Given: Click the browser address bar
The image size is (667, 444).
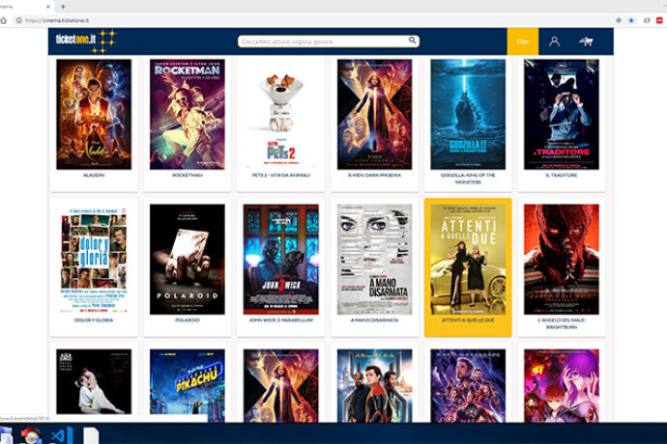Looking at the screenshot, I should click(x=315, y=20).
